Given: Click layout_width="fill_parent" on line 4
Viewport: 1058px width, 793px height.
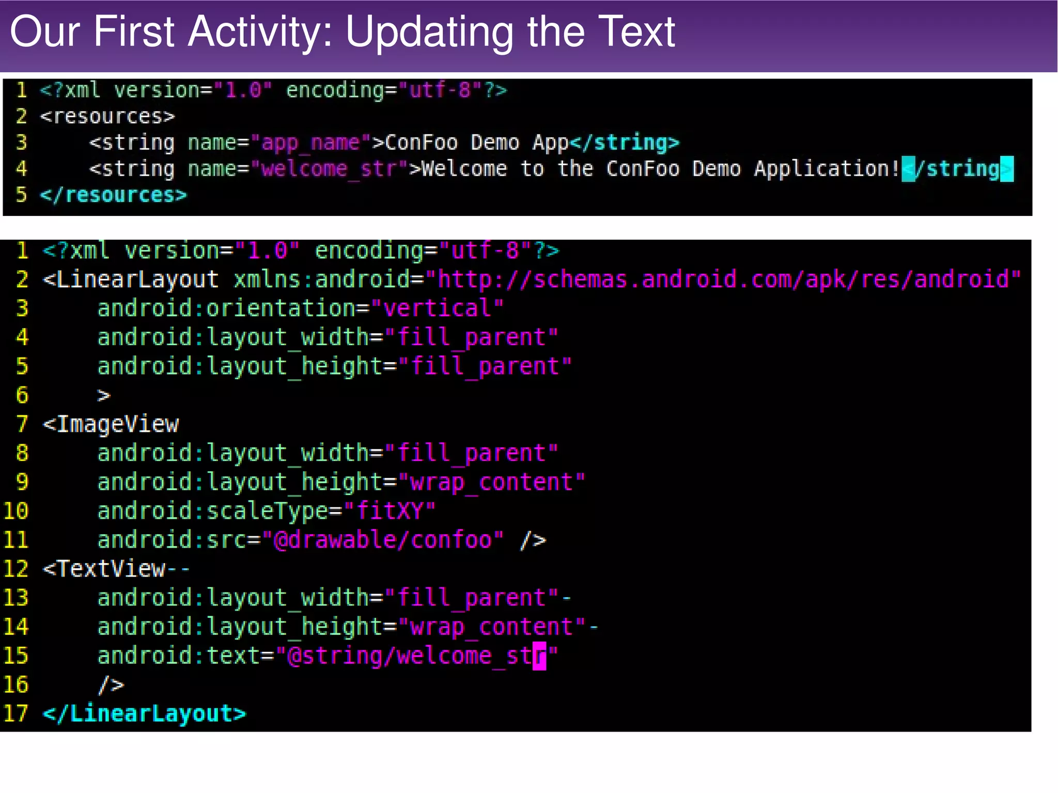Looking at the screenshot, I should tap(328, 337).
